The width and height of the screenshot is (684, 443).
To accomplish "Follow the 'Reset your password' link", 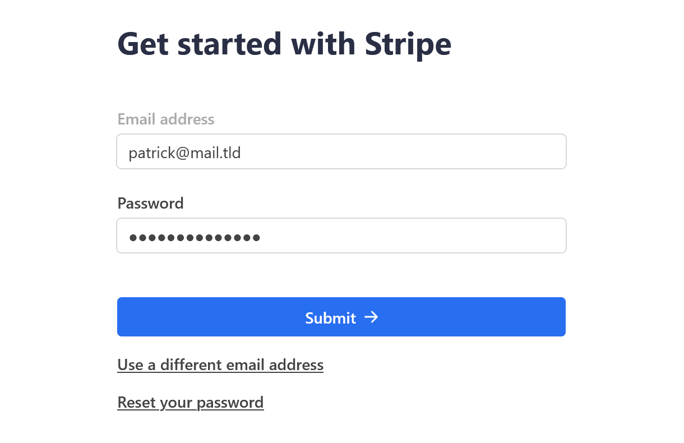I will click(190, 403).
